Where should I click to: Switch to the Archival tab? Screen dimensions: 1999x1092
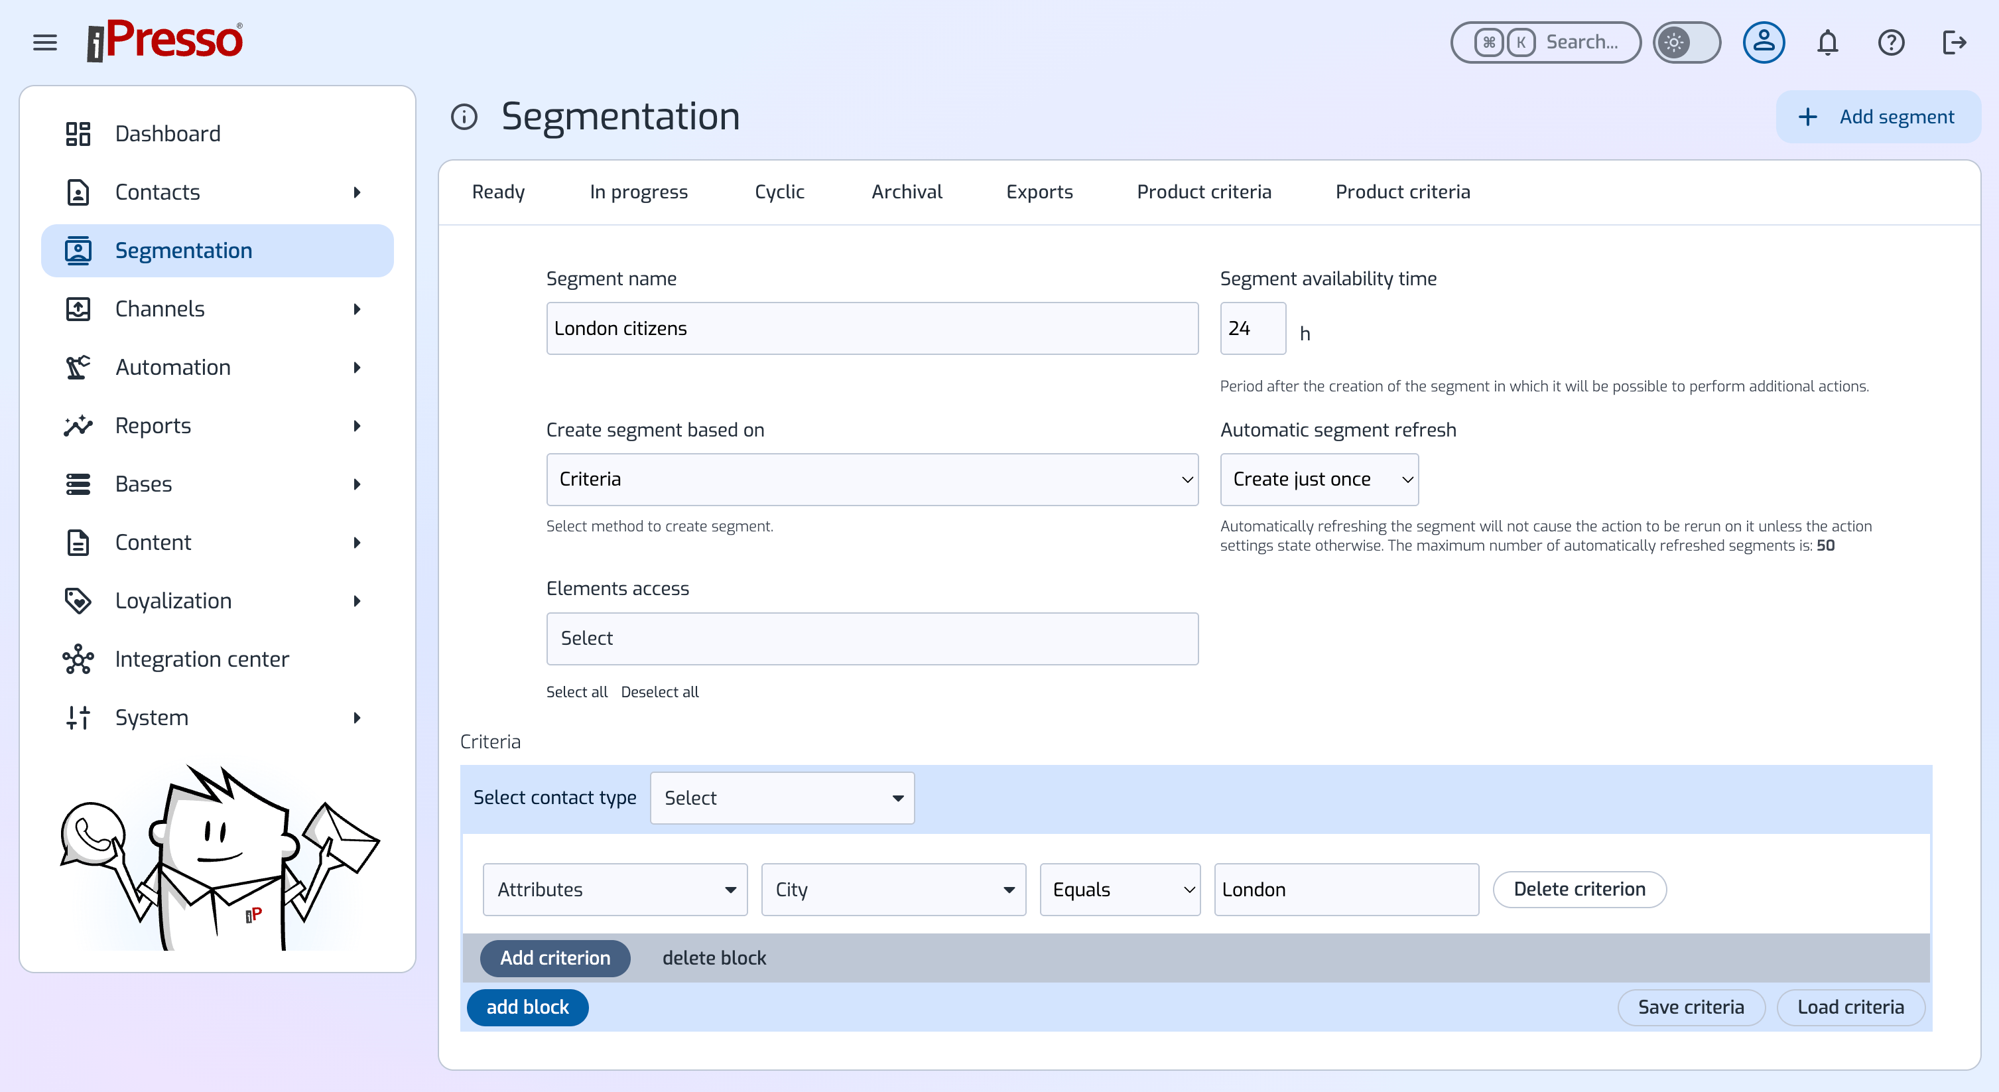(907, 192)
